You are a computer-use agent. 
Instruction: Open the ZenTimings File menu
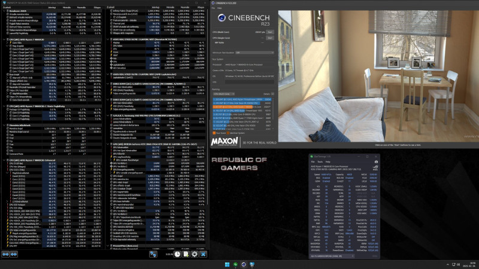(313, 161)
